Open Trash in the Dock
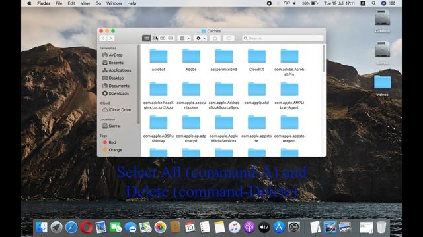This screenshot has height=237, width=423. [381, 227]
